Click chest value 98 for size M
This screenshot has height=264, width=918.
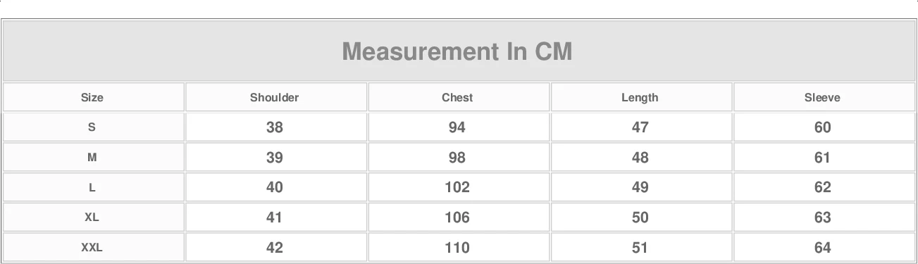[x=457, y=158]
